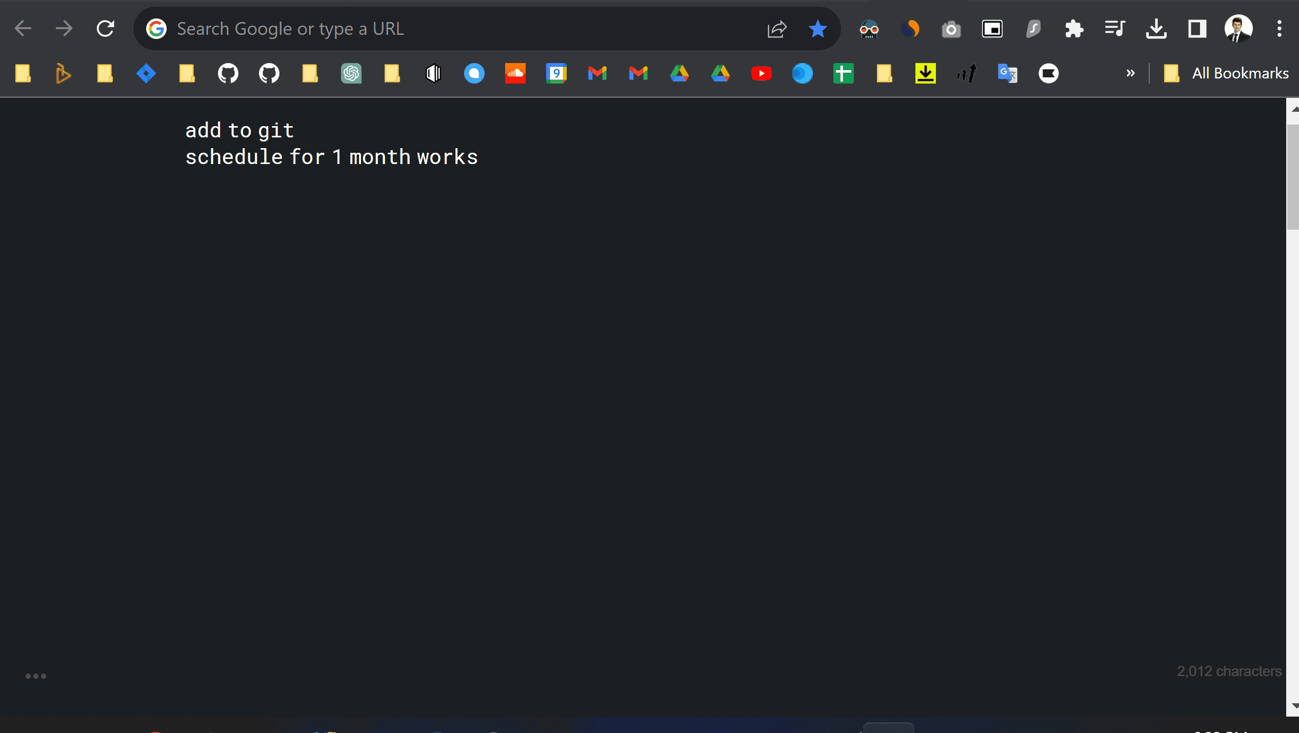Open the YouTube bookmark
1299x733 pixels.
(761, 73)
